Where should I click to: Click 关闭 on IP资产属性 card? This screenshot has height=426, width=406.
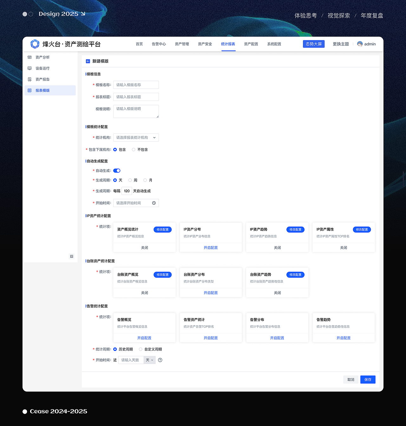click(x=344, y=248)
